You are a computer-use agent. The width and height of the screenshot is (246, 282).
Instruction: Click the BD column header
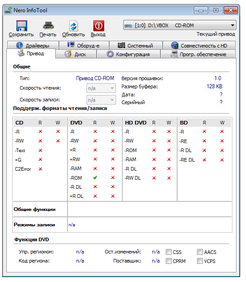point(184,123)
